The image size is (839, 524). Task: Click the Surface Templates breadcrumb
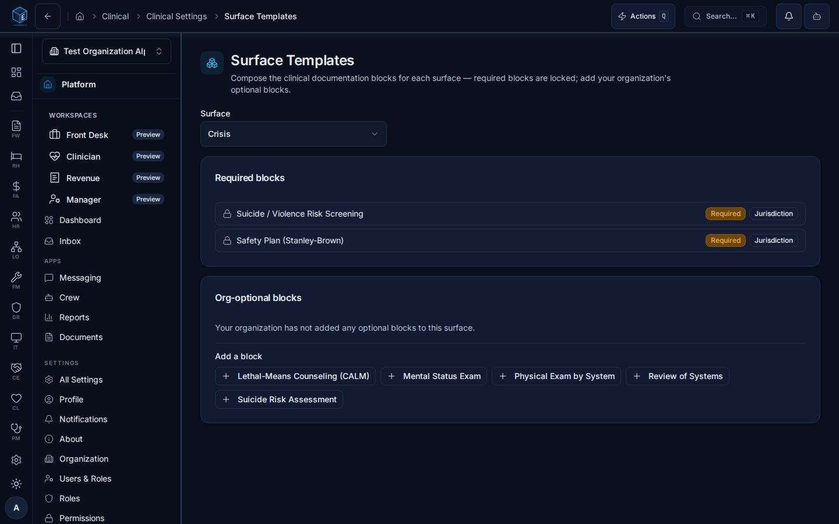click(x=260, y=16)
